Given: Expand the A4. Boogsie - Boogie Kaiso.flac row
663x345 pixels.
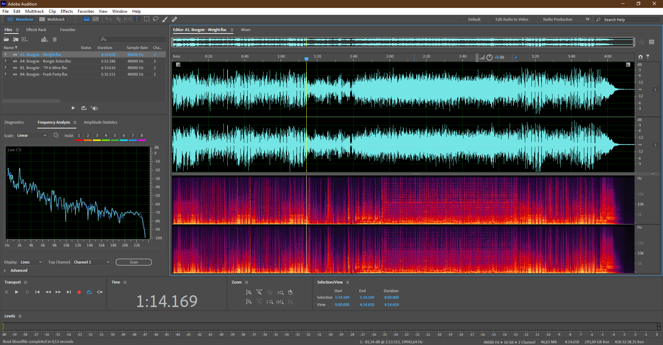Looking at the screenshot, I should pos(6,61).
